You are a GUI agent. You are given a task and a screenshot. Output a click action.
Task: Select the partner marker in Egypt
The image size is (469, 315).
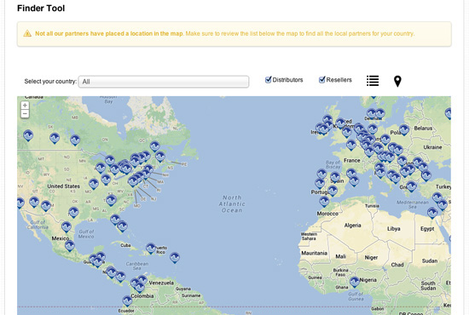click(432, 213)
